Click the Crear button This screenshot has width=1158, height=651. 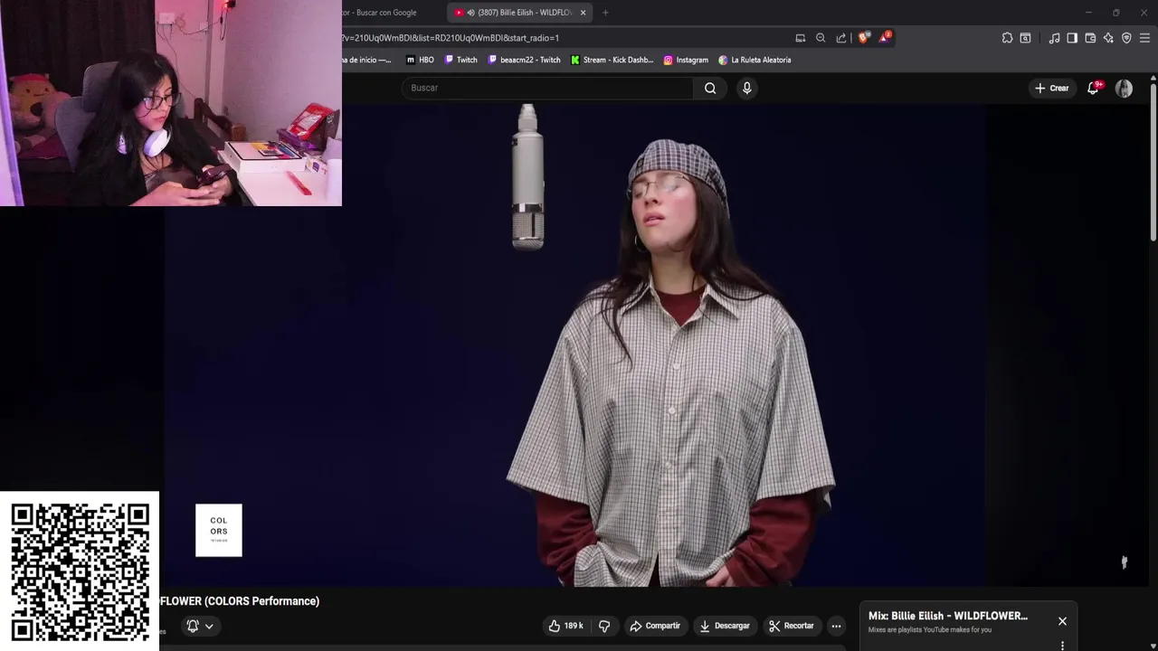[1052, 88]
